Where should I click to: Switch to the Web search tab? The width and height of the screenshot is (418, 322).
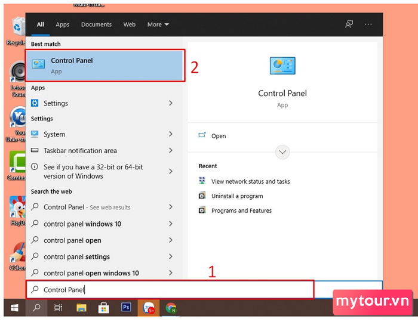point(130,24)
